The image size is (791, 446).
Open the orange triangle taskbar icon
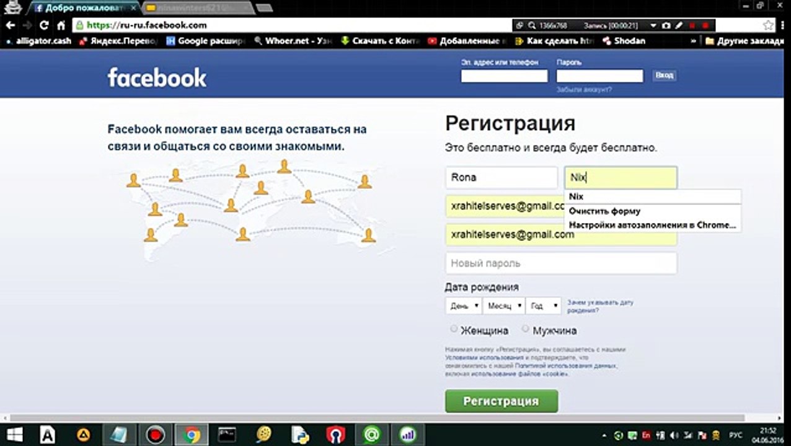pyautogui.click(x=83, y=435)
